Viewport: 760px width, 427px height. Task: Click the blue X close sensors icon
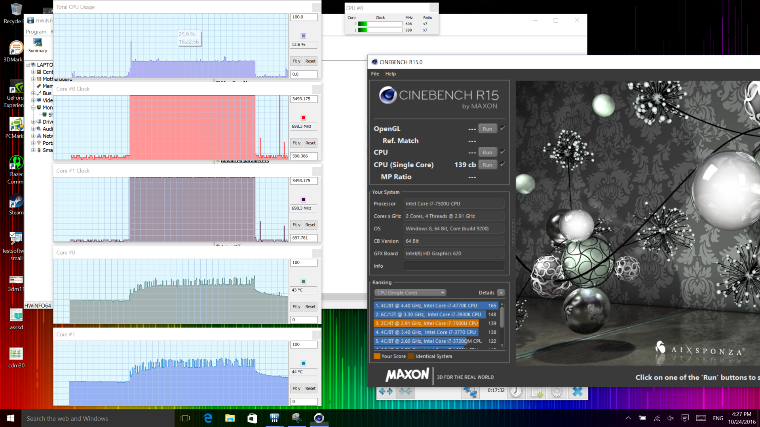578,391
